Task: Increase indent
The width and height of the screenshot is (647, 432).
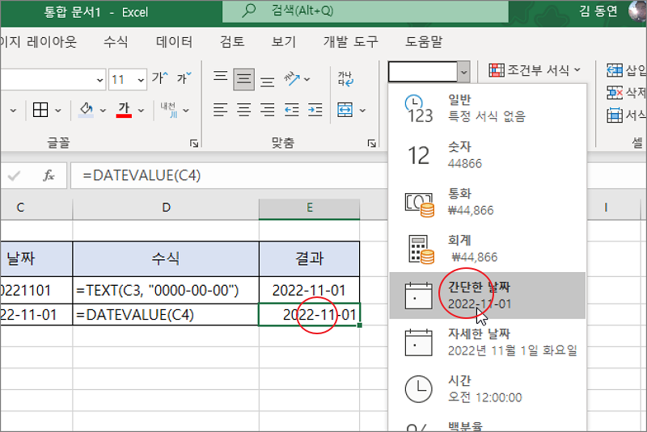Action: (315, 110)
